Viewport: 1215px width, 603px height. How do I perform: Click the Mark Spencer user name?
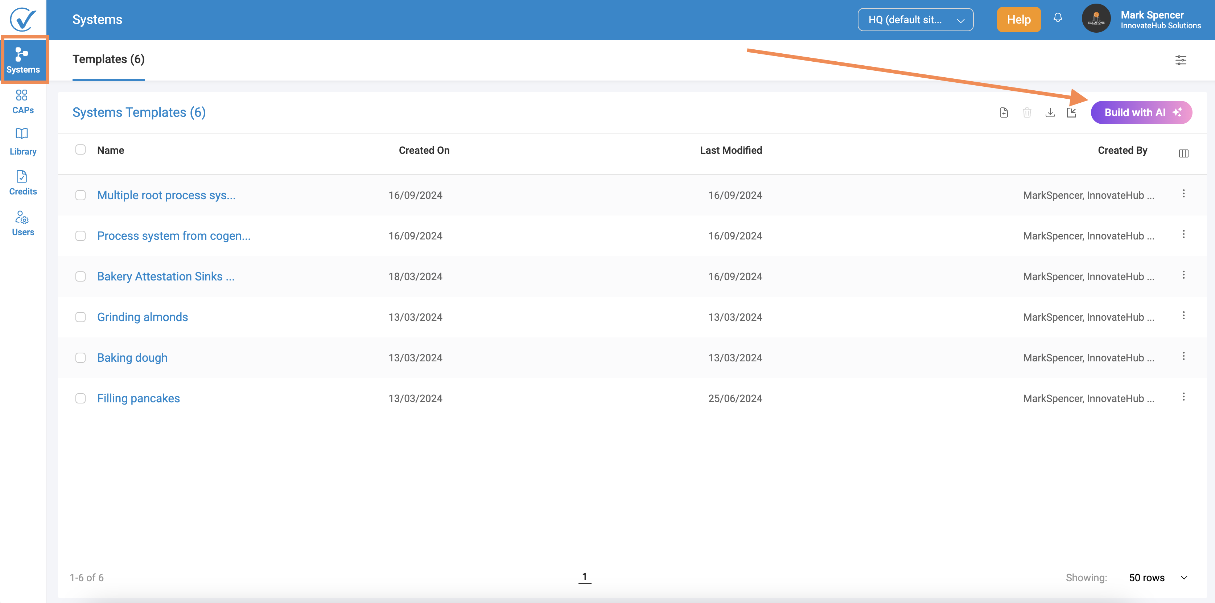pos(1152,15)
